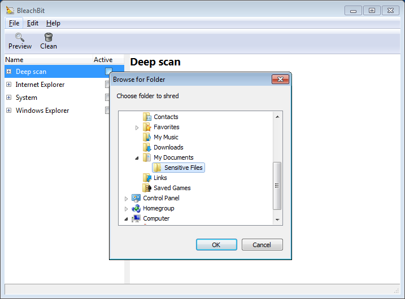Select the Computer icon in folder tree
The height and width of the screenshot is (299, 405).
136,218
